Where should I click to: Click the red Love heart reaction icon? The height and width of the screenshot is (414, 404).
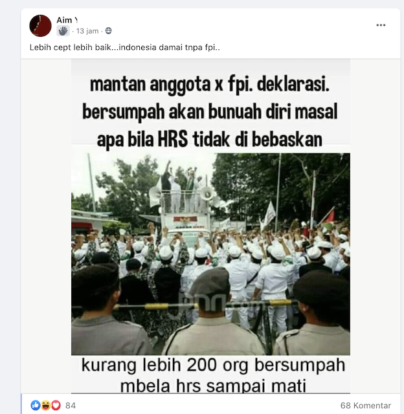(x=56, y=405)
